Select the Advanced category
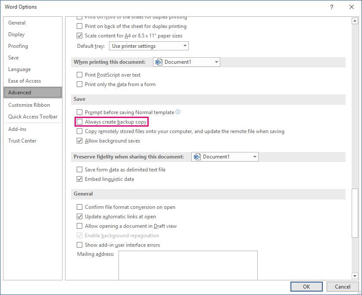Screen dimensions: 362x295 pyautogui.click(x=33, y=93)
